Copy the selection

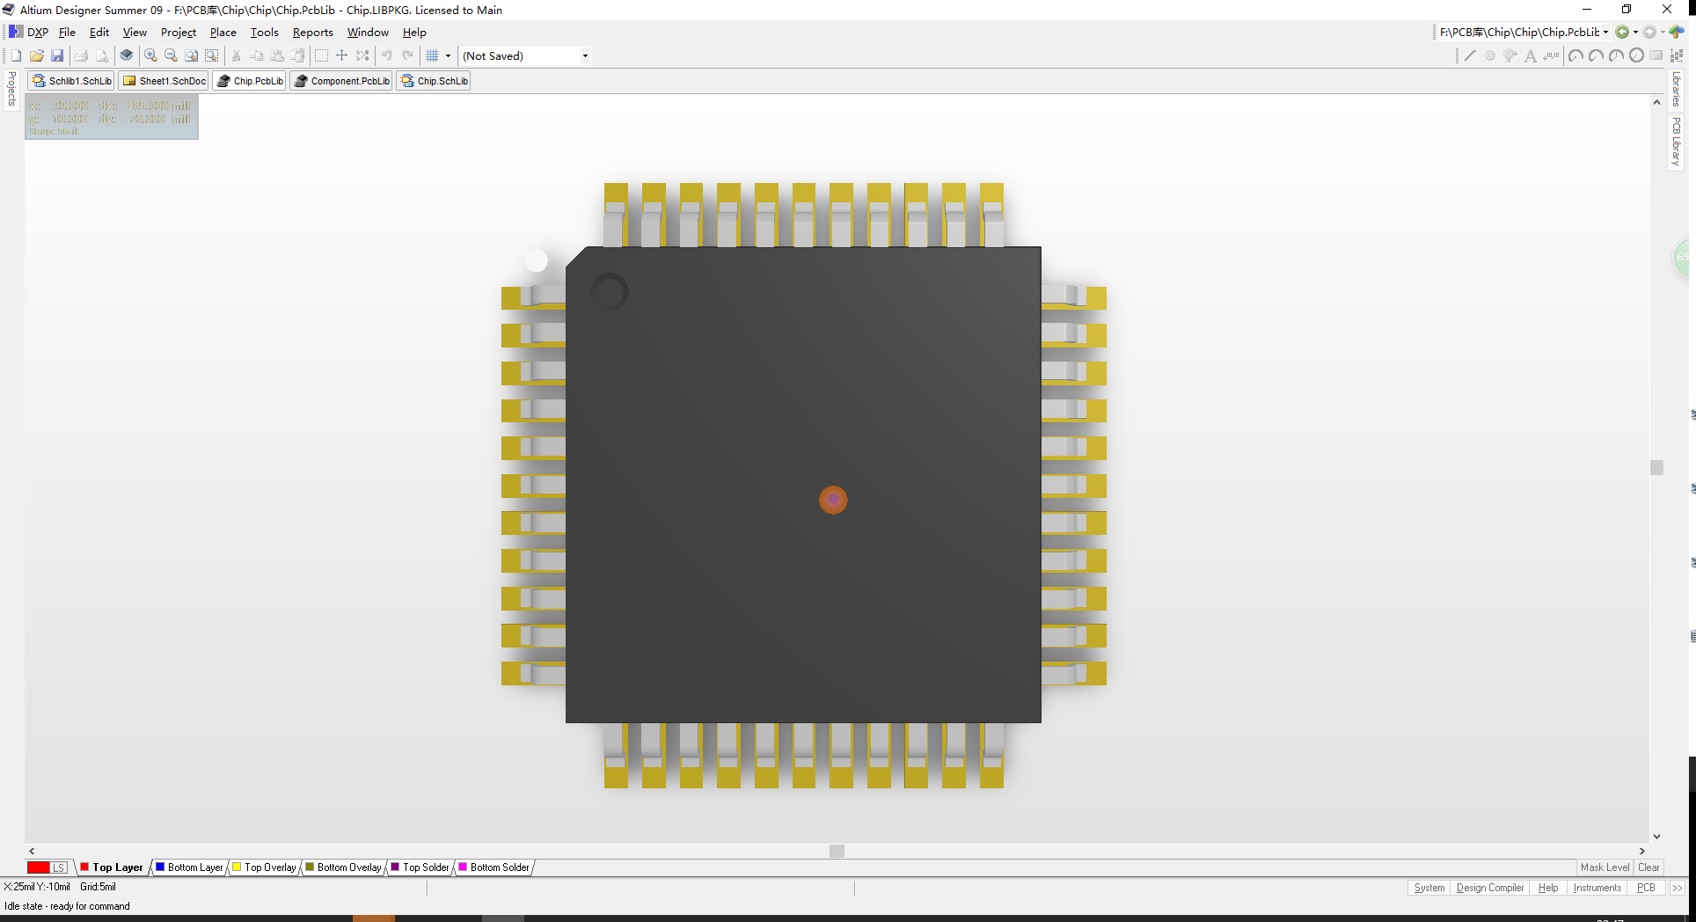click(x=257, y=55)
